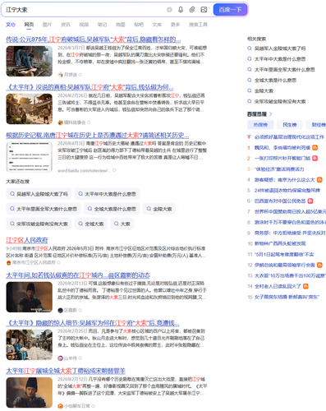Click suggestion chip 全城大索是什么意思
Screen dimensions: 326x411
(112, 209)
